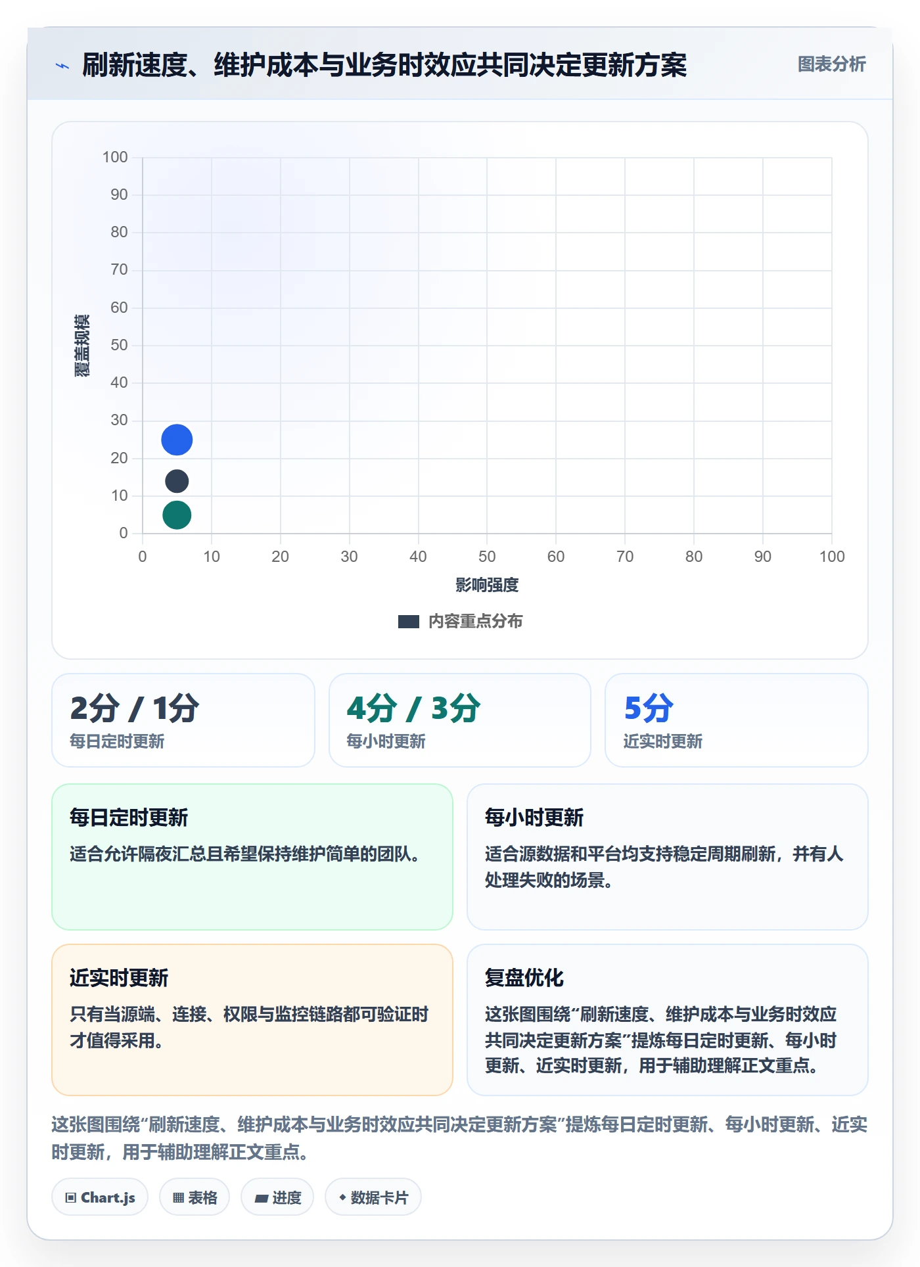Screen dimensions: 920x1267
Task: Select the 5分 score card
Action: click(737, 720)
